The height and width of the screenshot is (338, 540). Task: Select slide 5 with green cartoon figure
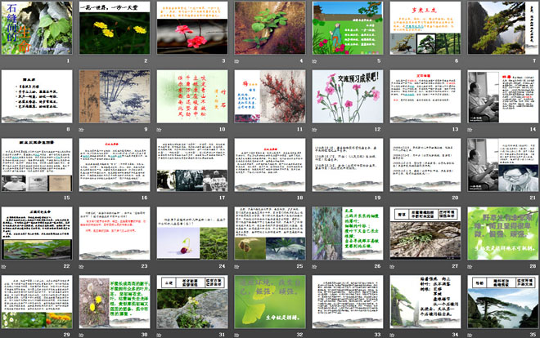pos(346,27)
